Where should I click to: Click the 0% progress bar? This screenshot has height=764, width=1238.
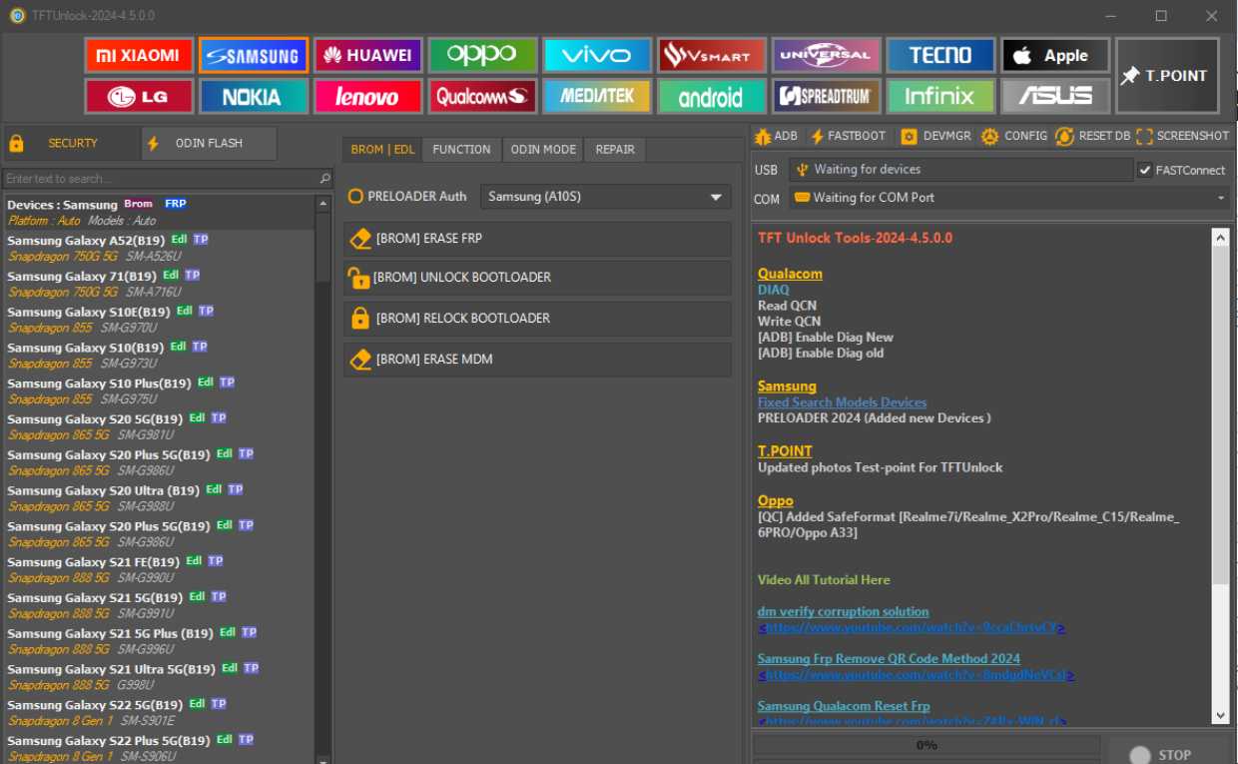coord(926,745)
